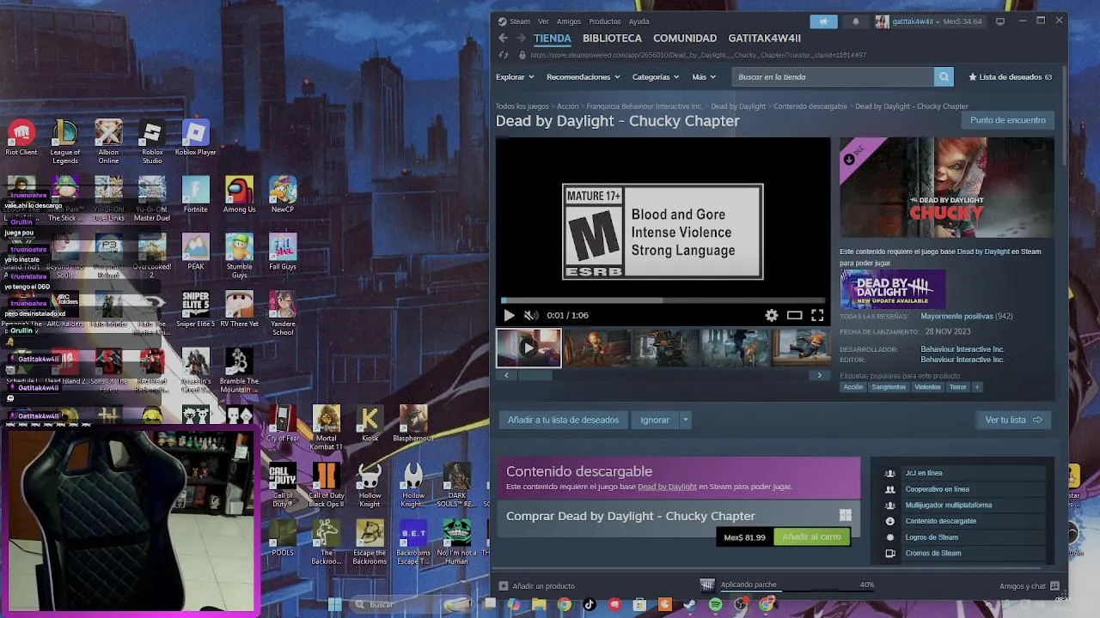1100x618 pixels.
Task: Unmute the trailer video
Action: 531,315
